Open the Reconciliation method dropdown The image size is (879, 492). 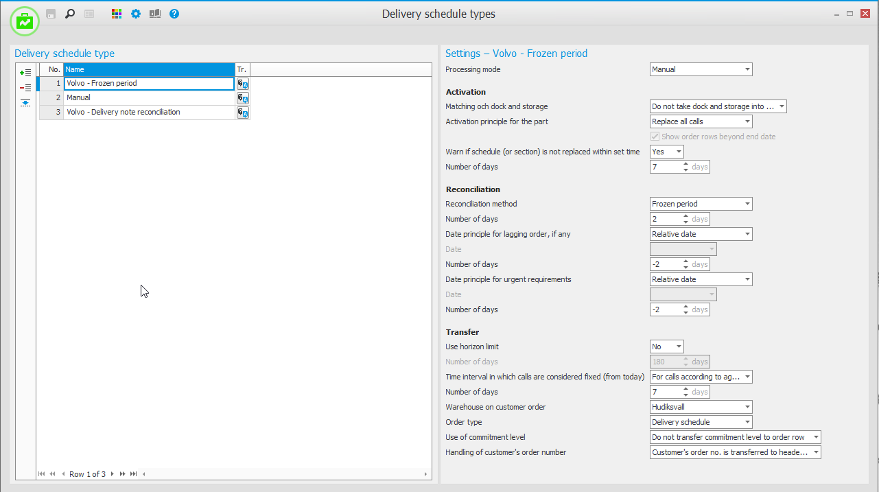[747, 204]
